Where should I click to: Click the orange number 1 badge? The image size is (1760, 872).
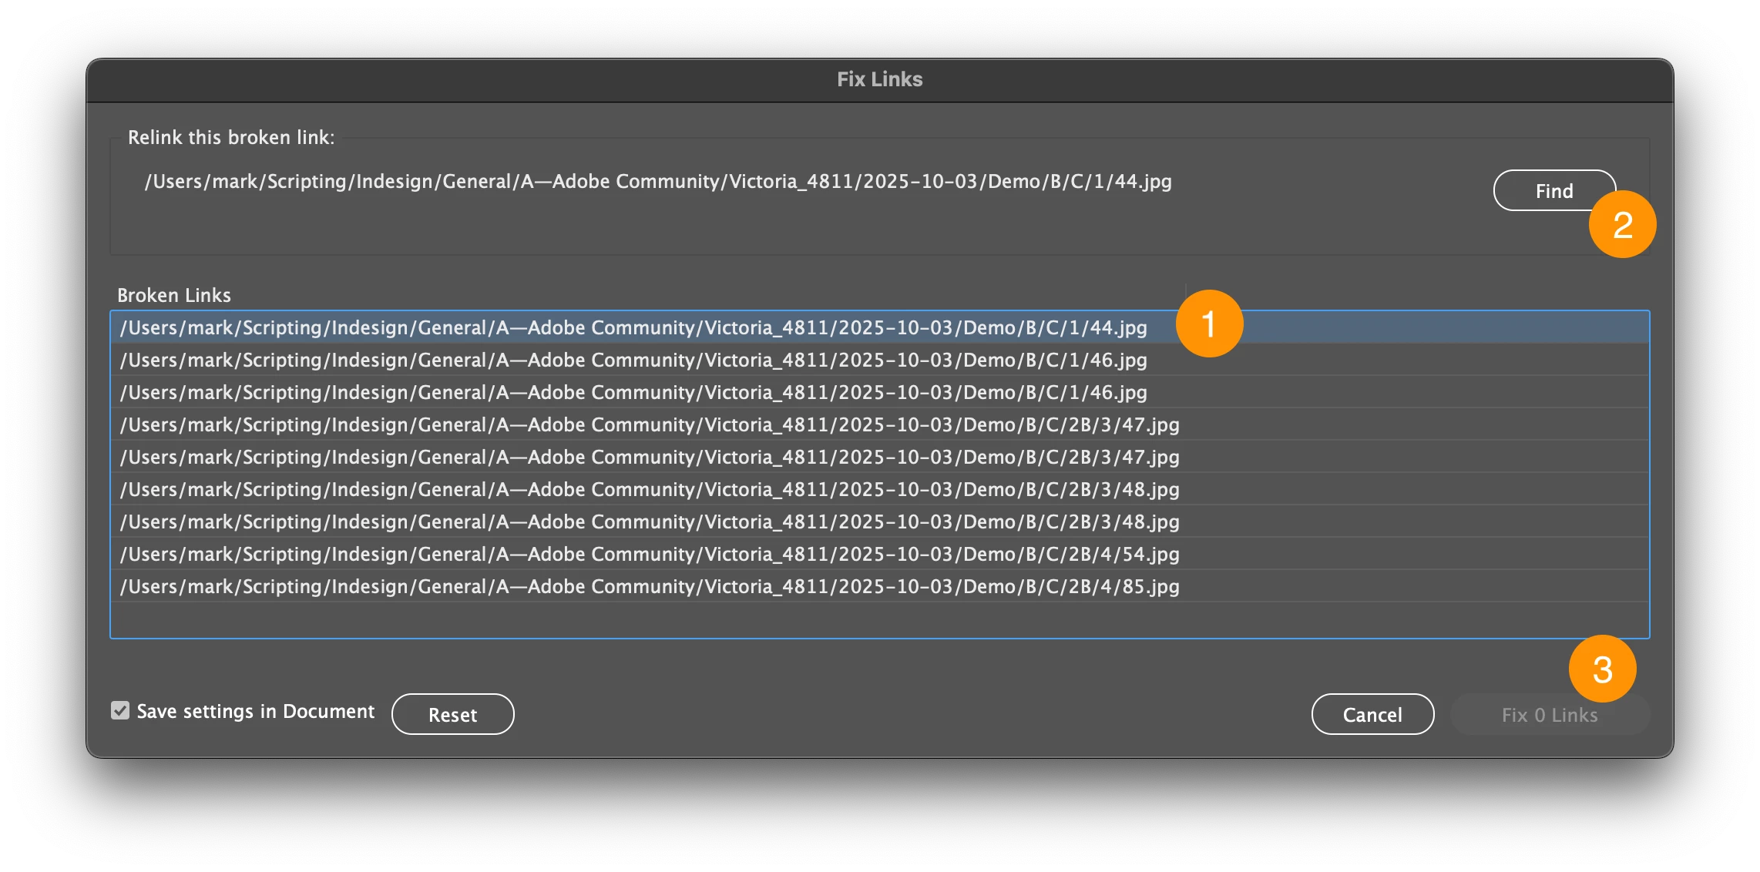[1208, 324]
